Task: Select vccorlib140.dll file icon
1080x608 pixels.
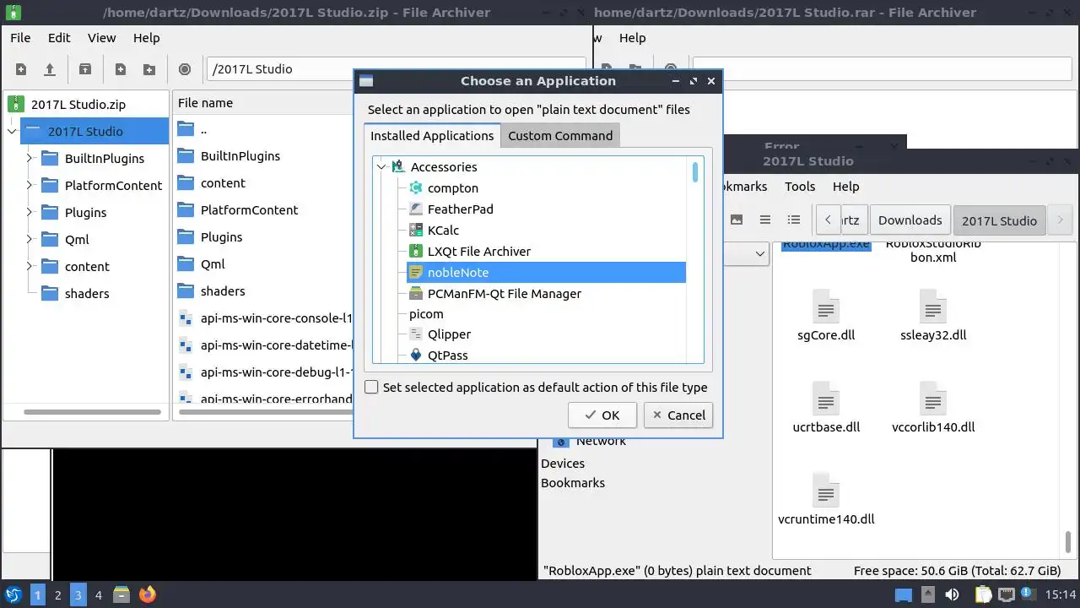Action: tap(933, 398)
